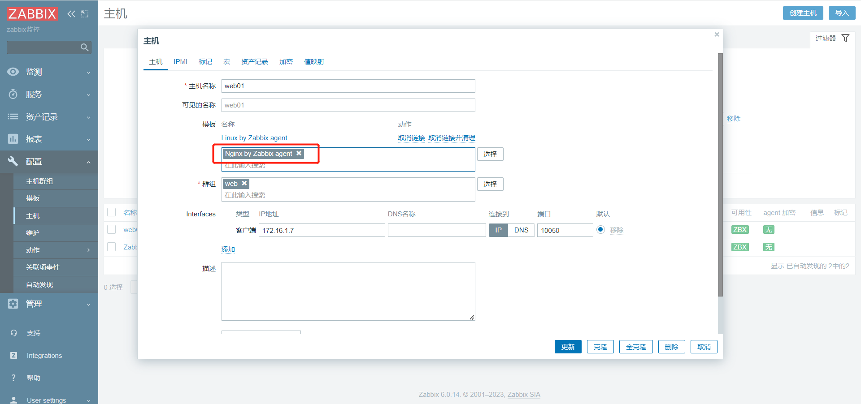
Task: Click the 配置 wrench icon
Action: 13,161
